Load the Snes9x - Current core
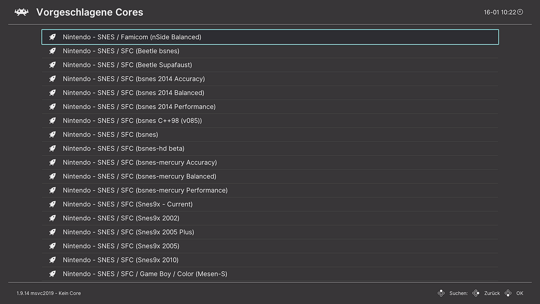 click(127, 204)
